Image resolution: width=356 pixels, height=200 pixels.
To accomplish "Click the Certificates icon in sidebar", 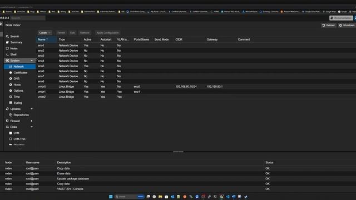I will pyautogui.click(x=11, y=73).
